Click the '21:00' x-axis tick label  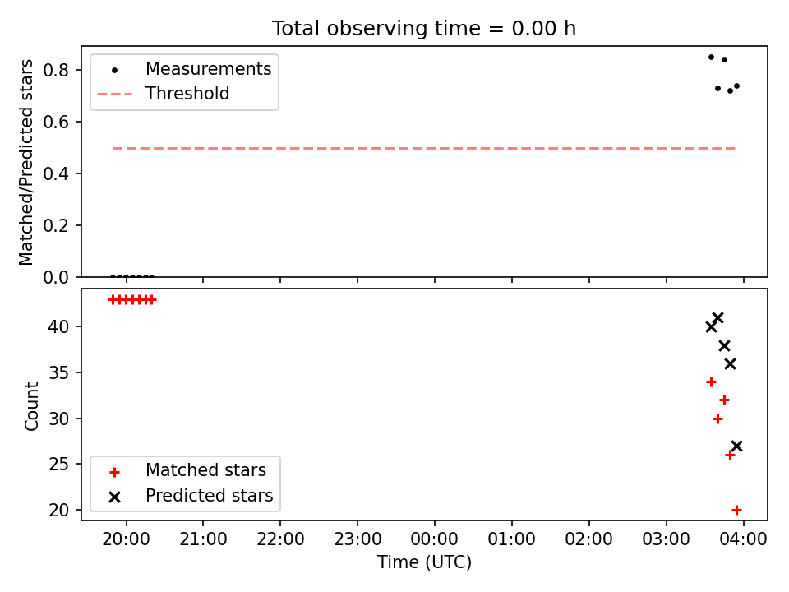[x=203, y=539]
